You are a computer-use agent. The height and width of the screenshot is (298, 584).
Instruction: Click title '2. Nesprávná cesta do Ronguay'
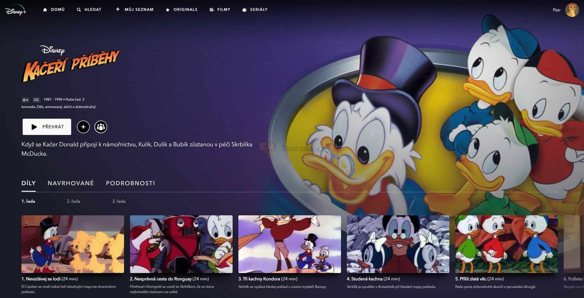point(161,279)
